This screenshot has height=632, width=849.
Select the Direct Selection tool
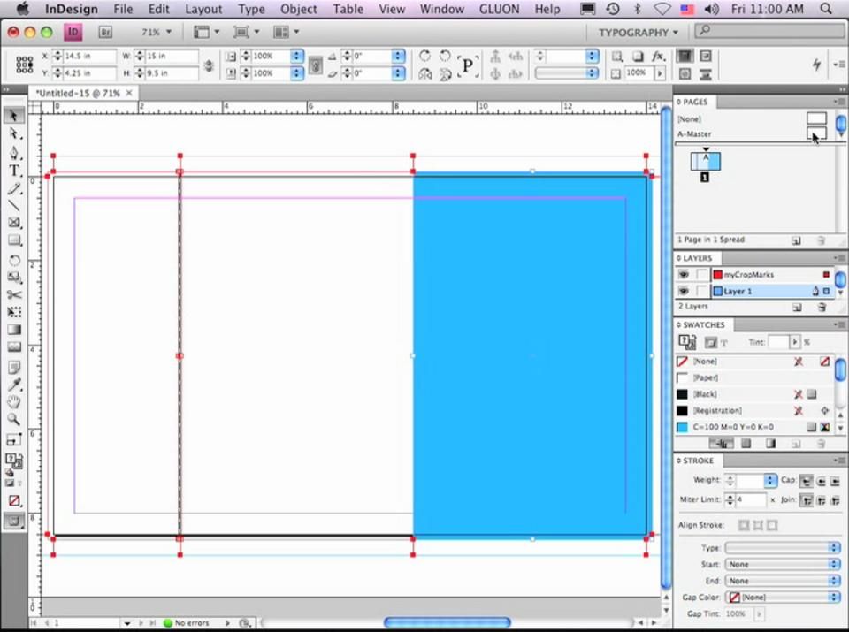pyautogui.click(x=14, y=133)
